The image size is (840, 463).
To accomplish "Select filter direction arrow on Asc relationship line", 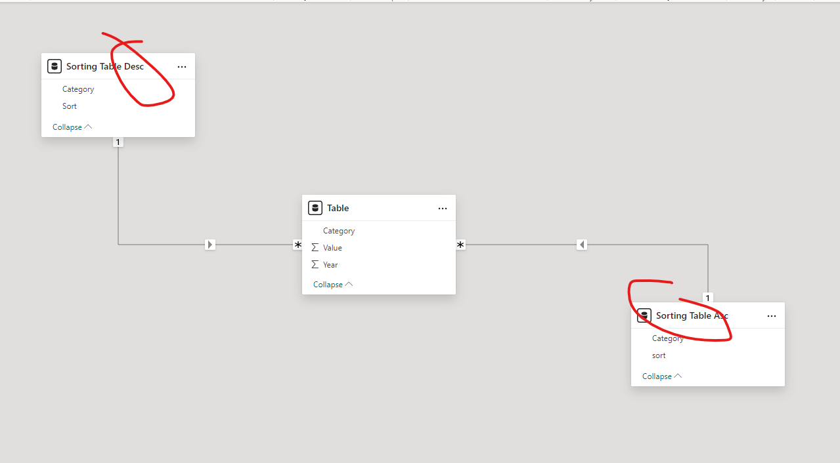I will (x=582, y=245).
